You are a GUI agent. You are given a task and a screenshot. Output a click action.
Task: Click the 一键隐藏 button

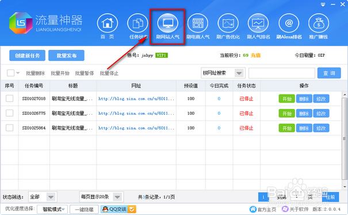(84, 209)
